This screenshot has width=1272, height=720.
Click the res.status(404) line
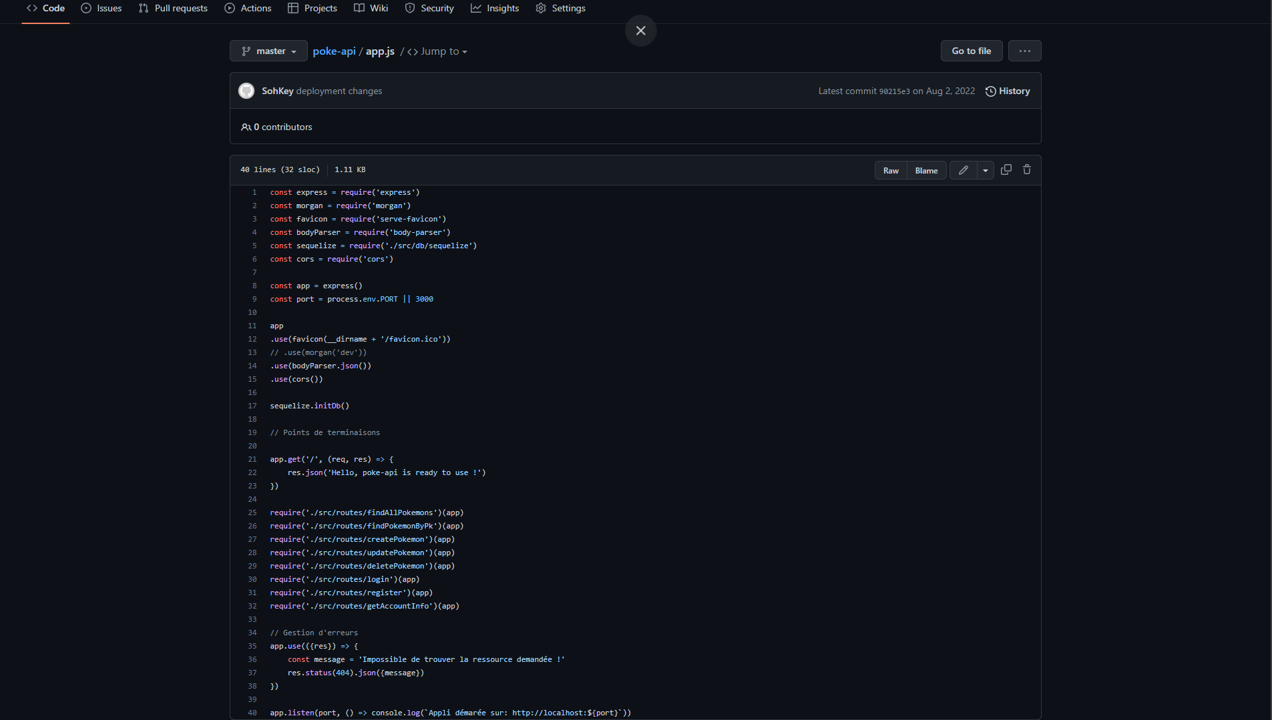pyautogui.click(x=356, y=673)
